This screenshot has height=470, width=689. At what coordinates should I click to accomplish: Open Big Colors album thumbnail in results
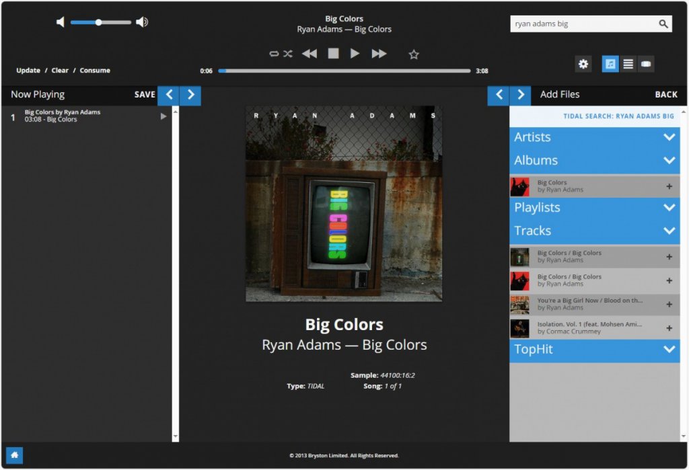pos(519,187)
